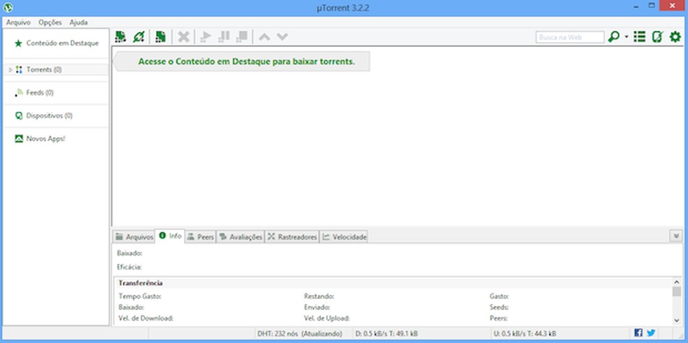Click the Add Torrent from URL icon
688x343 pixels.
[138, 37]
